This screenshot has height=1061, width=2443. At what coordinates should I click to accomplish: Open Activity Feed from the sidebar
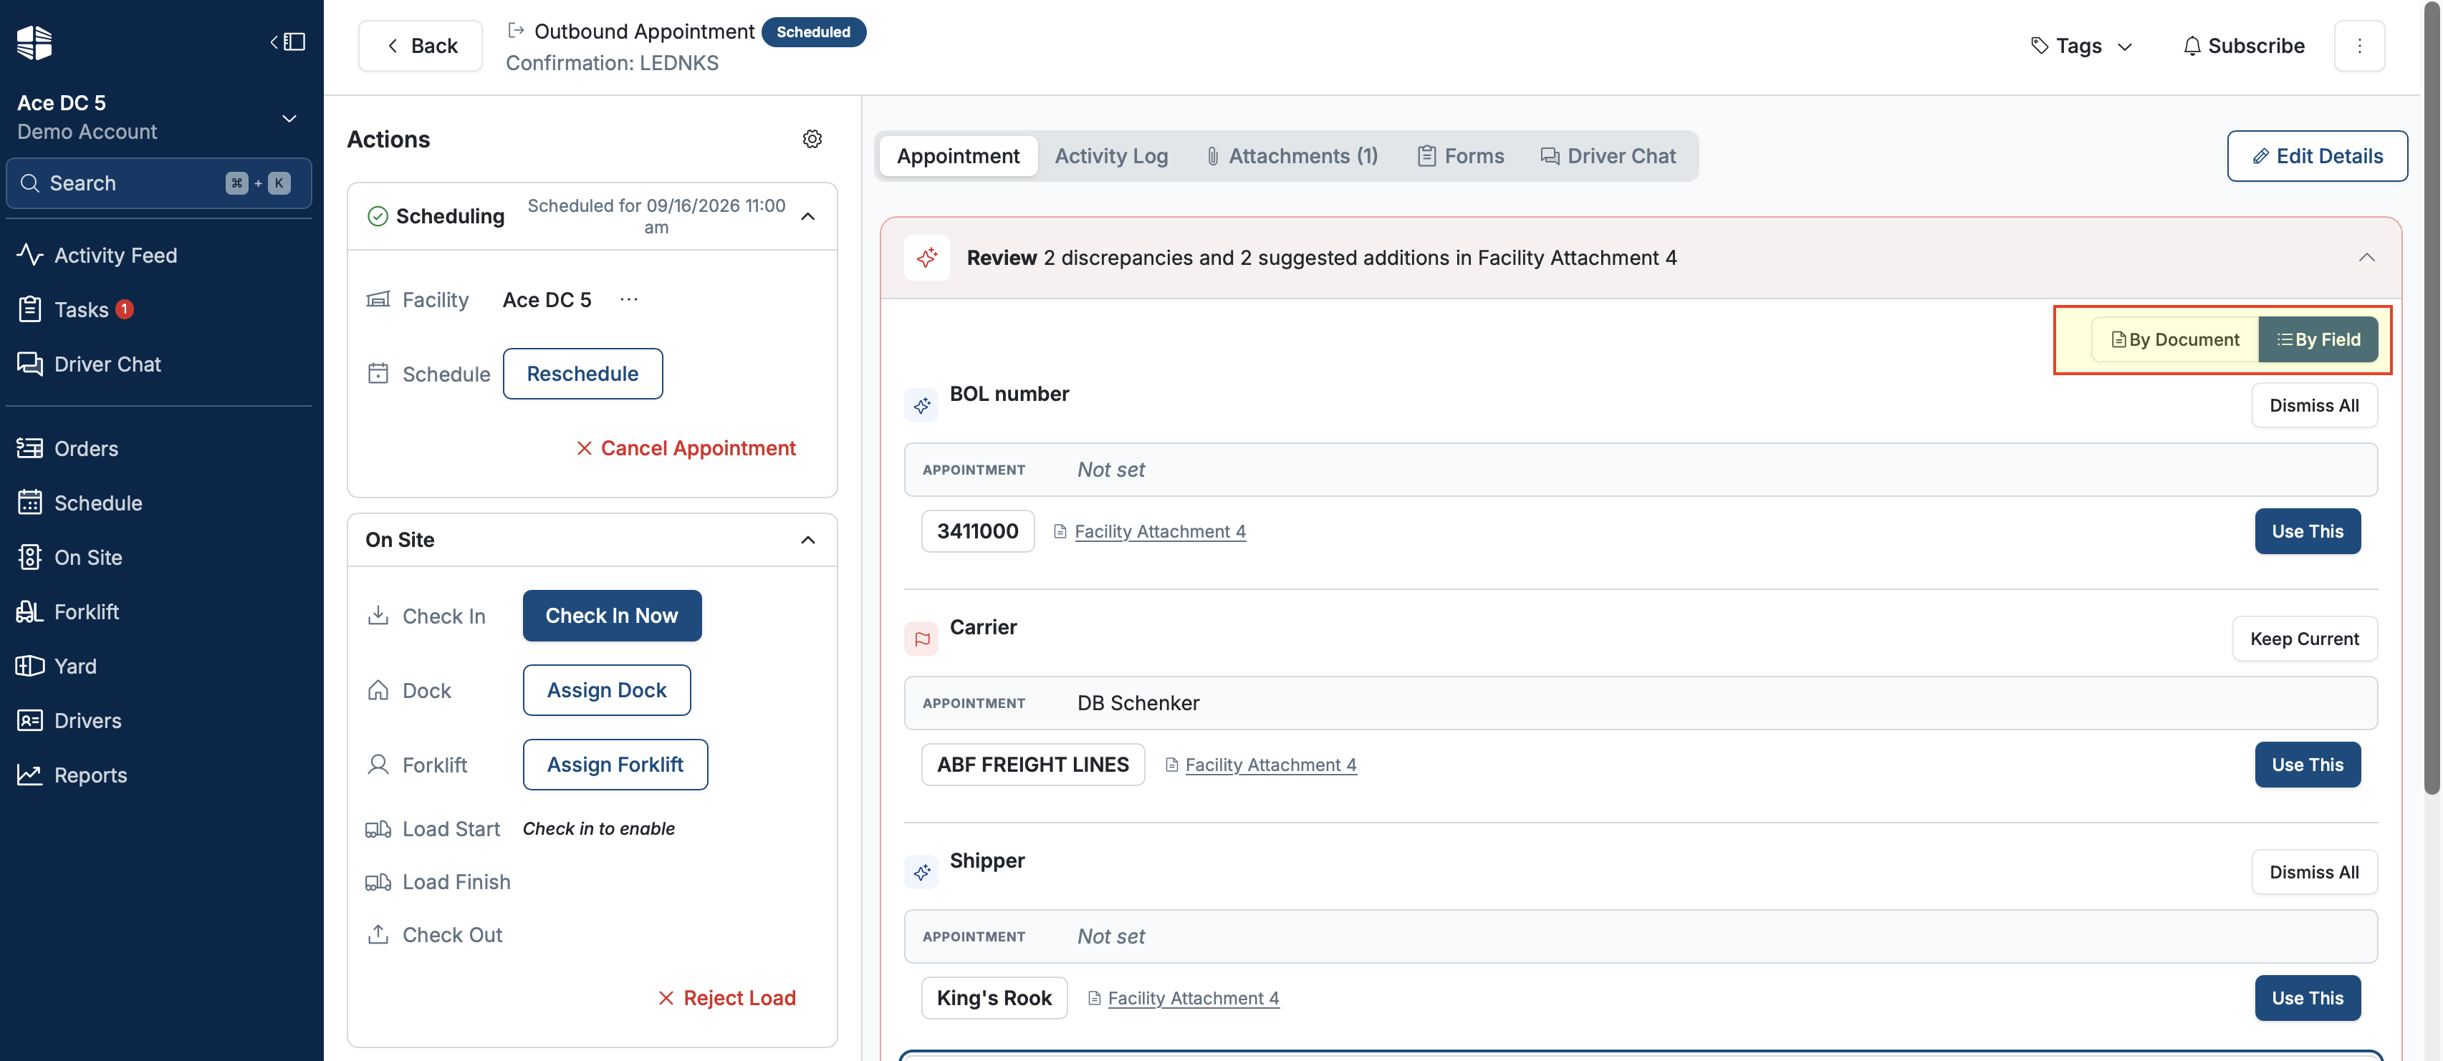point(115,255)
